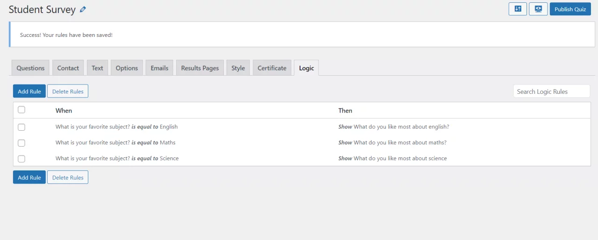Open the Results Pages tab
The height and width of the screenshot is (240, 598).
click(x=200, y=68)
